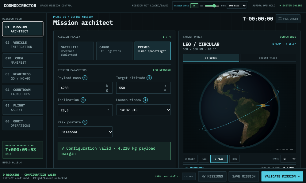Open the Risk posture info icon
Viewport: 306px width, 183px height.
[85, 122]
